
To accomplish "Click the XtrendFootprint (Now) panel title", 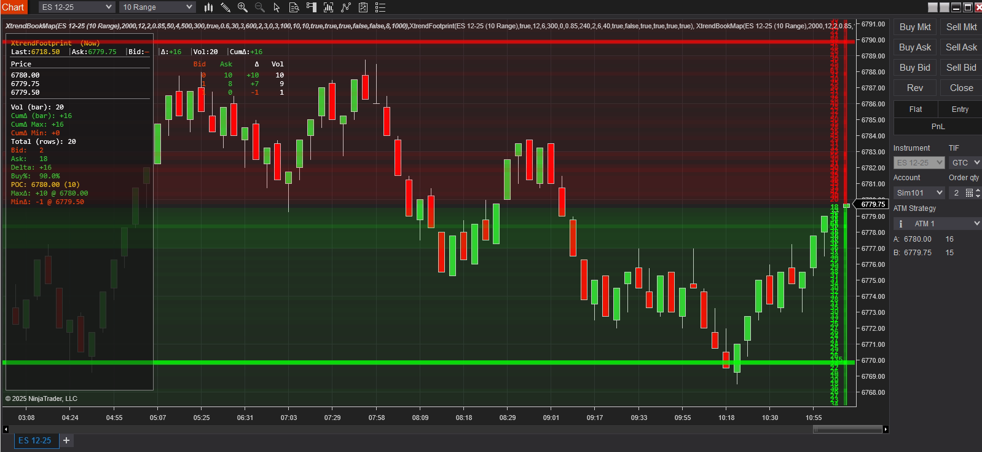I will point(55,43).
